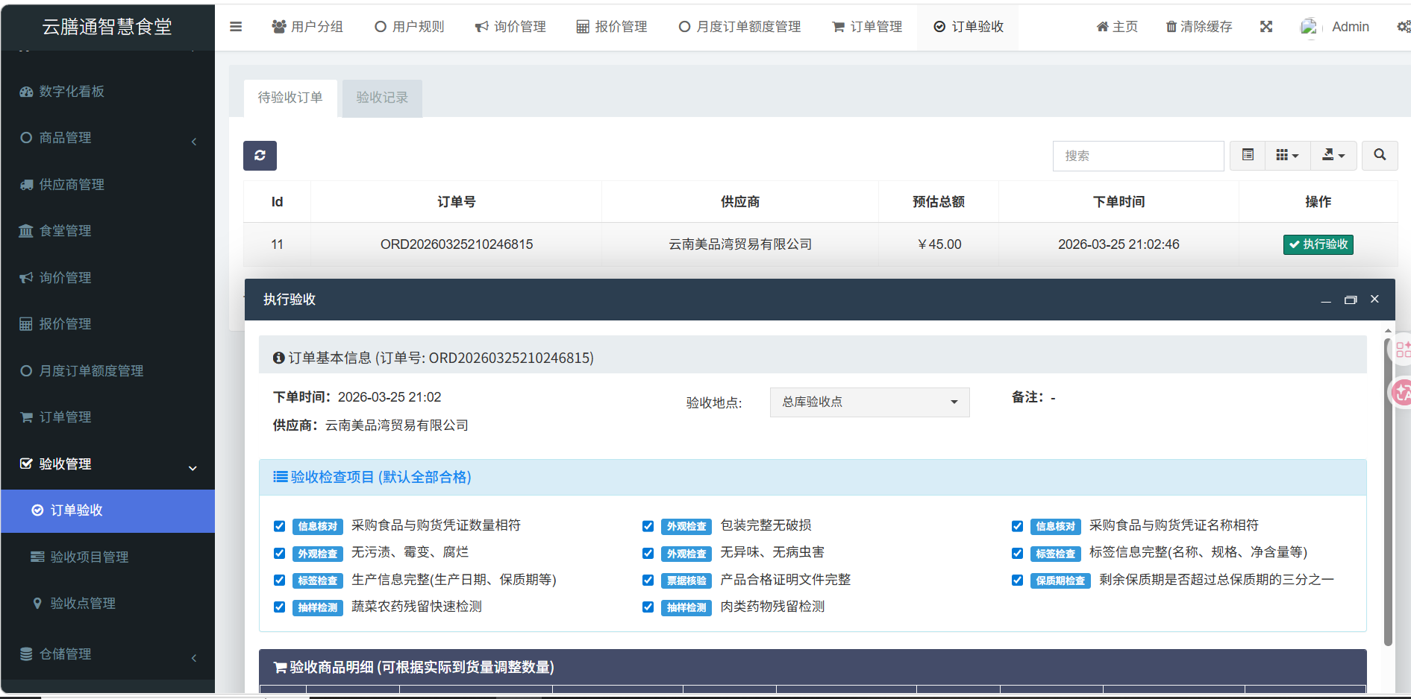Uncheck the 包装完整无破损 checkbox
The image size is (1411, 699).
[648, 526]
